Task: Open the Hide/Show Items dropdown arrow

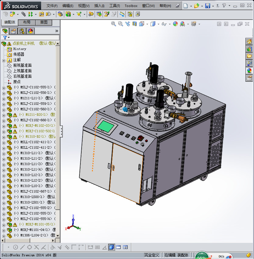Action: [x=170, y=24]
